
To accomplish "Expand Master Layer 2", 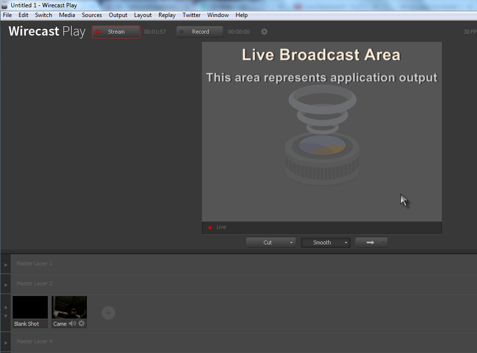I will (6, 285).
